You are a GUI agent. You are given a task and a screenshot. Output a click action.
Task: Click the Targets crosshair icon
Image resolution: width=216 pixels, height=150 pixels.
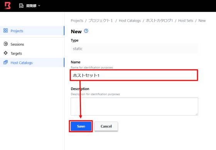(x=5, y=53)
